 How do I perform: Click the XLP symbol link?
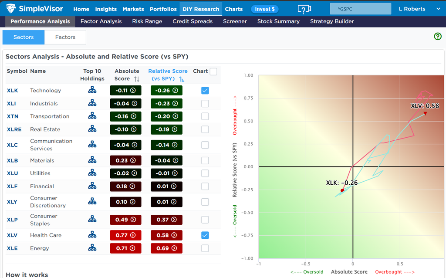click(x=12, y=220)
